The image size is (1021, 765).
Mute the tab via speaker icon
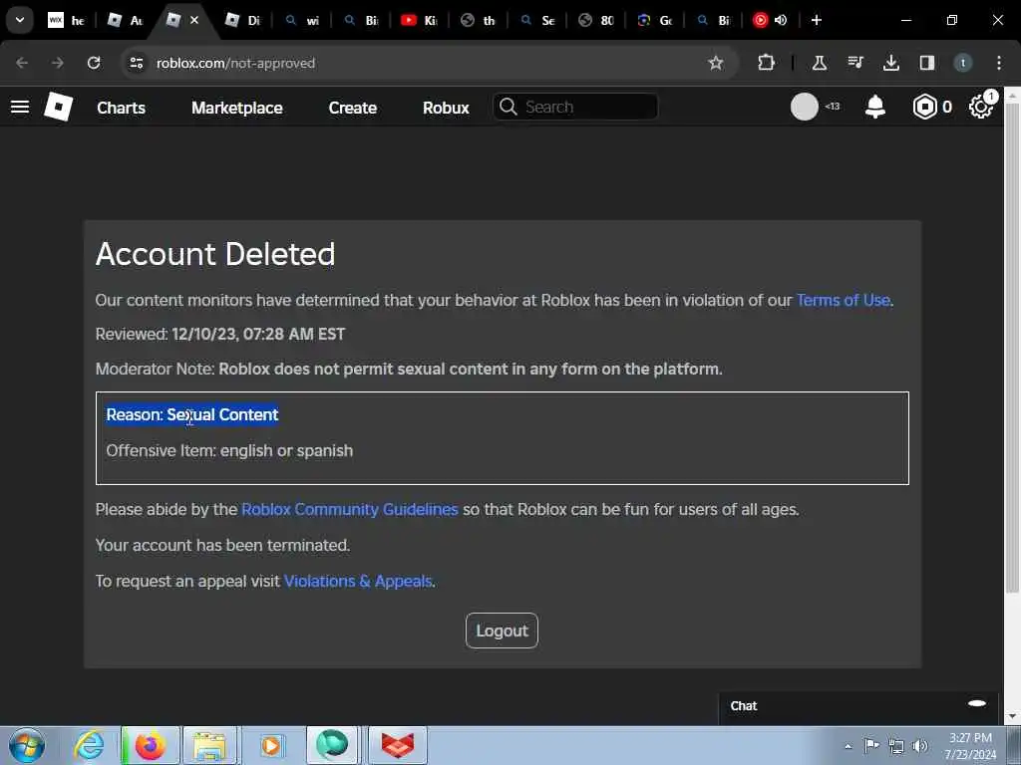click(x=780, y=20)
